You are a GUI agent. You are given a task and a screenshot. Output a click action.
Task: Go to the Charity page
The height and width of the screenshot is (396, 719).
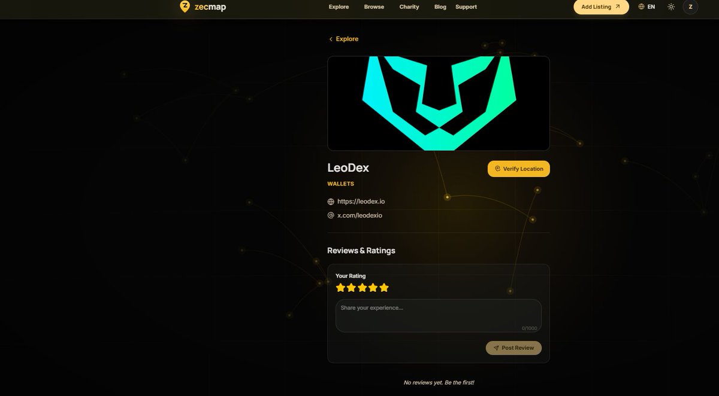click(409, 7)
